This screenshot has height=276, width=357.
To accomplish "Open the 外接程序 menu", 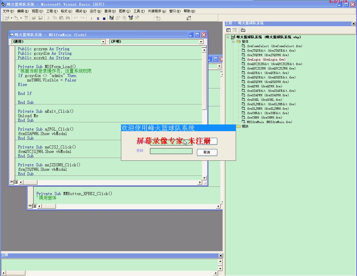I will pos(157,11).
